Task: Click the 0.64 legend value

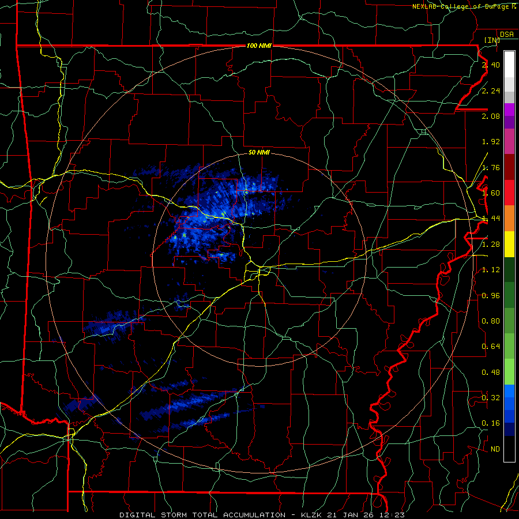Action: coord(491,347)
